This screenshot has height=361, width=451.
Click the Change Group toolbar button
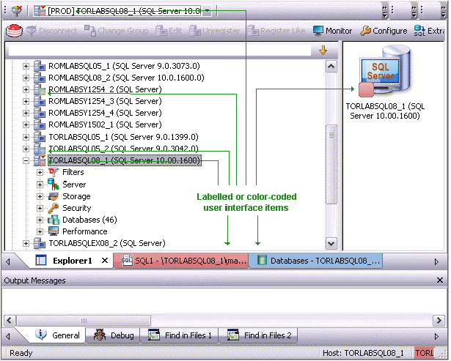click(x=117, y=31)
